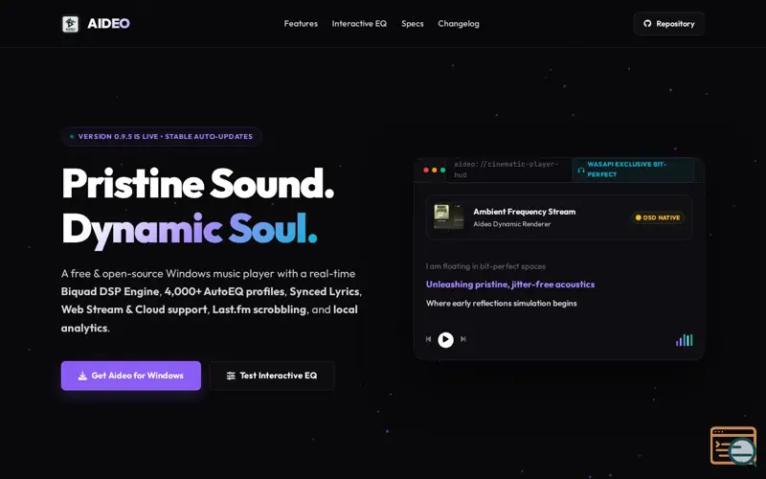Click 'Biquad DSP Engine' bold text
The image size is (766, 479).
tap(110, 291)
